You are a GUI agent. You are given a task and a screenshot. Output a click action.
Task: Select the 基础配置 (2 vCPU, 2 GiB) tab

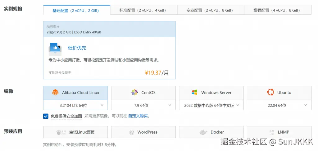[x=77, y=10]
